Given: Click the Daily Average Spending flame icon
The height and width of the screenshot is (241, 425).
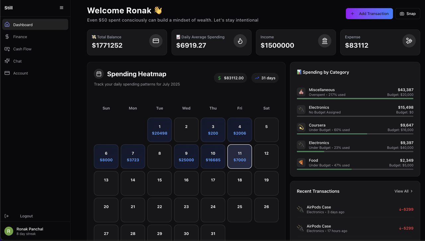Looking at the screenshot, I should tap(240, 41).
